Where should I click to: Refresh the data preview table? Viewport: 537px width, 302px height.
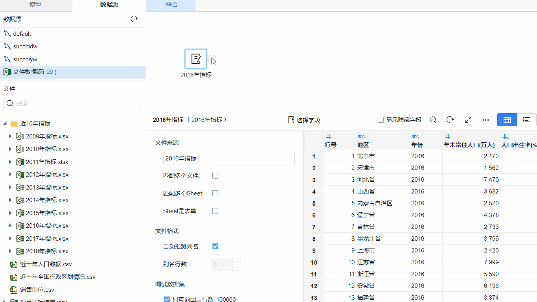coord(450,120)
